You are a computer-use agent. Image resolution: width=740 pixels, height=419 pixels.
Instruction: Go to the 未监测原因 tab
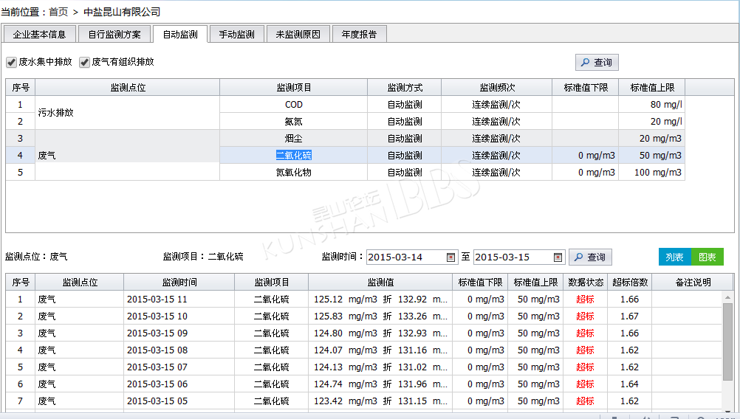click(x=298, y=35)
